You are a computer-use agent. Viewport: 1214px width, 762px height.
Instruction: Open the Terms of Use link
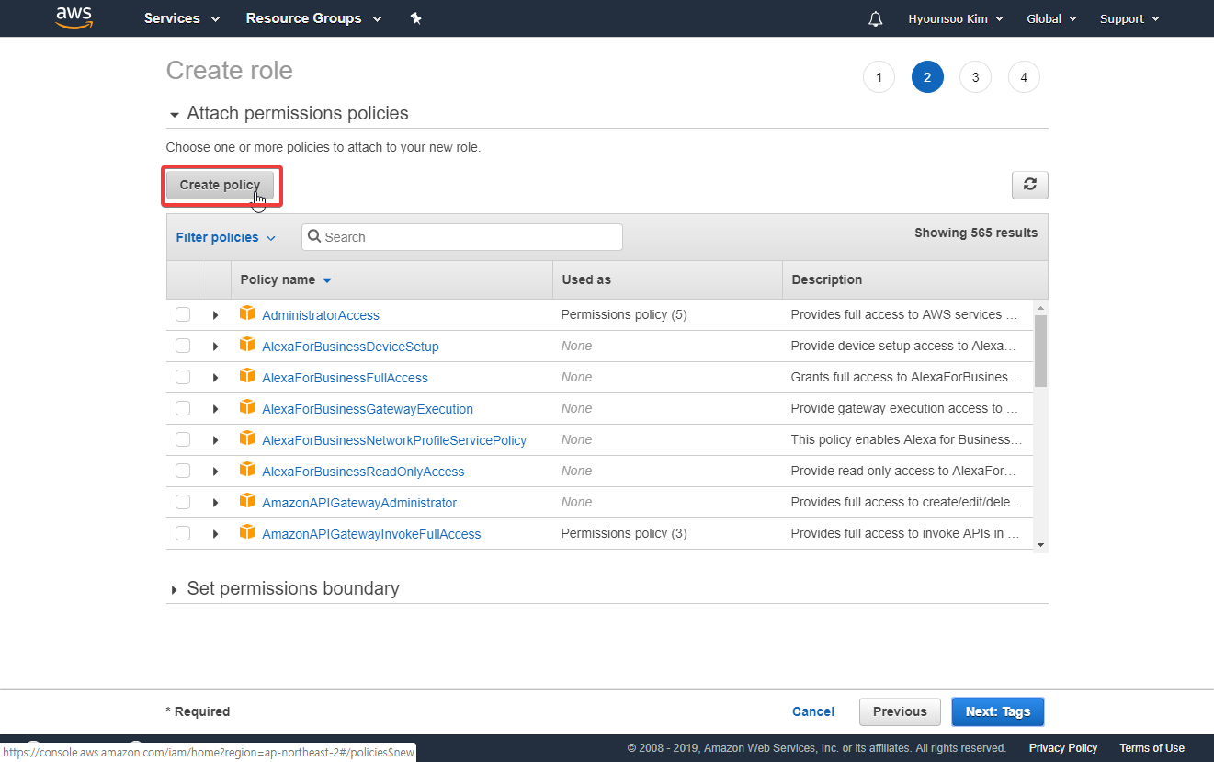click(x=1152, y=748)
